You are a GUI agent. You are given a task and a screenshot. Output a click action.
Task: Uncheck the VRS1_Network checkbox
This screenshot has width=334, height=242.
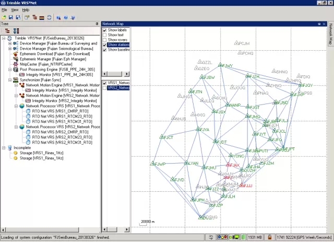point(104,83)
